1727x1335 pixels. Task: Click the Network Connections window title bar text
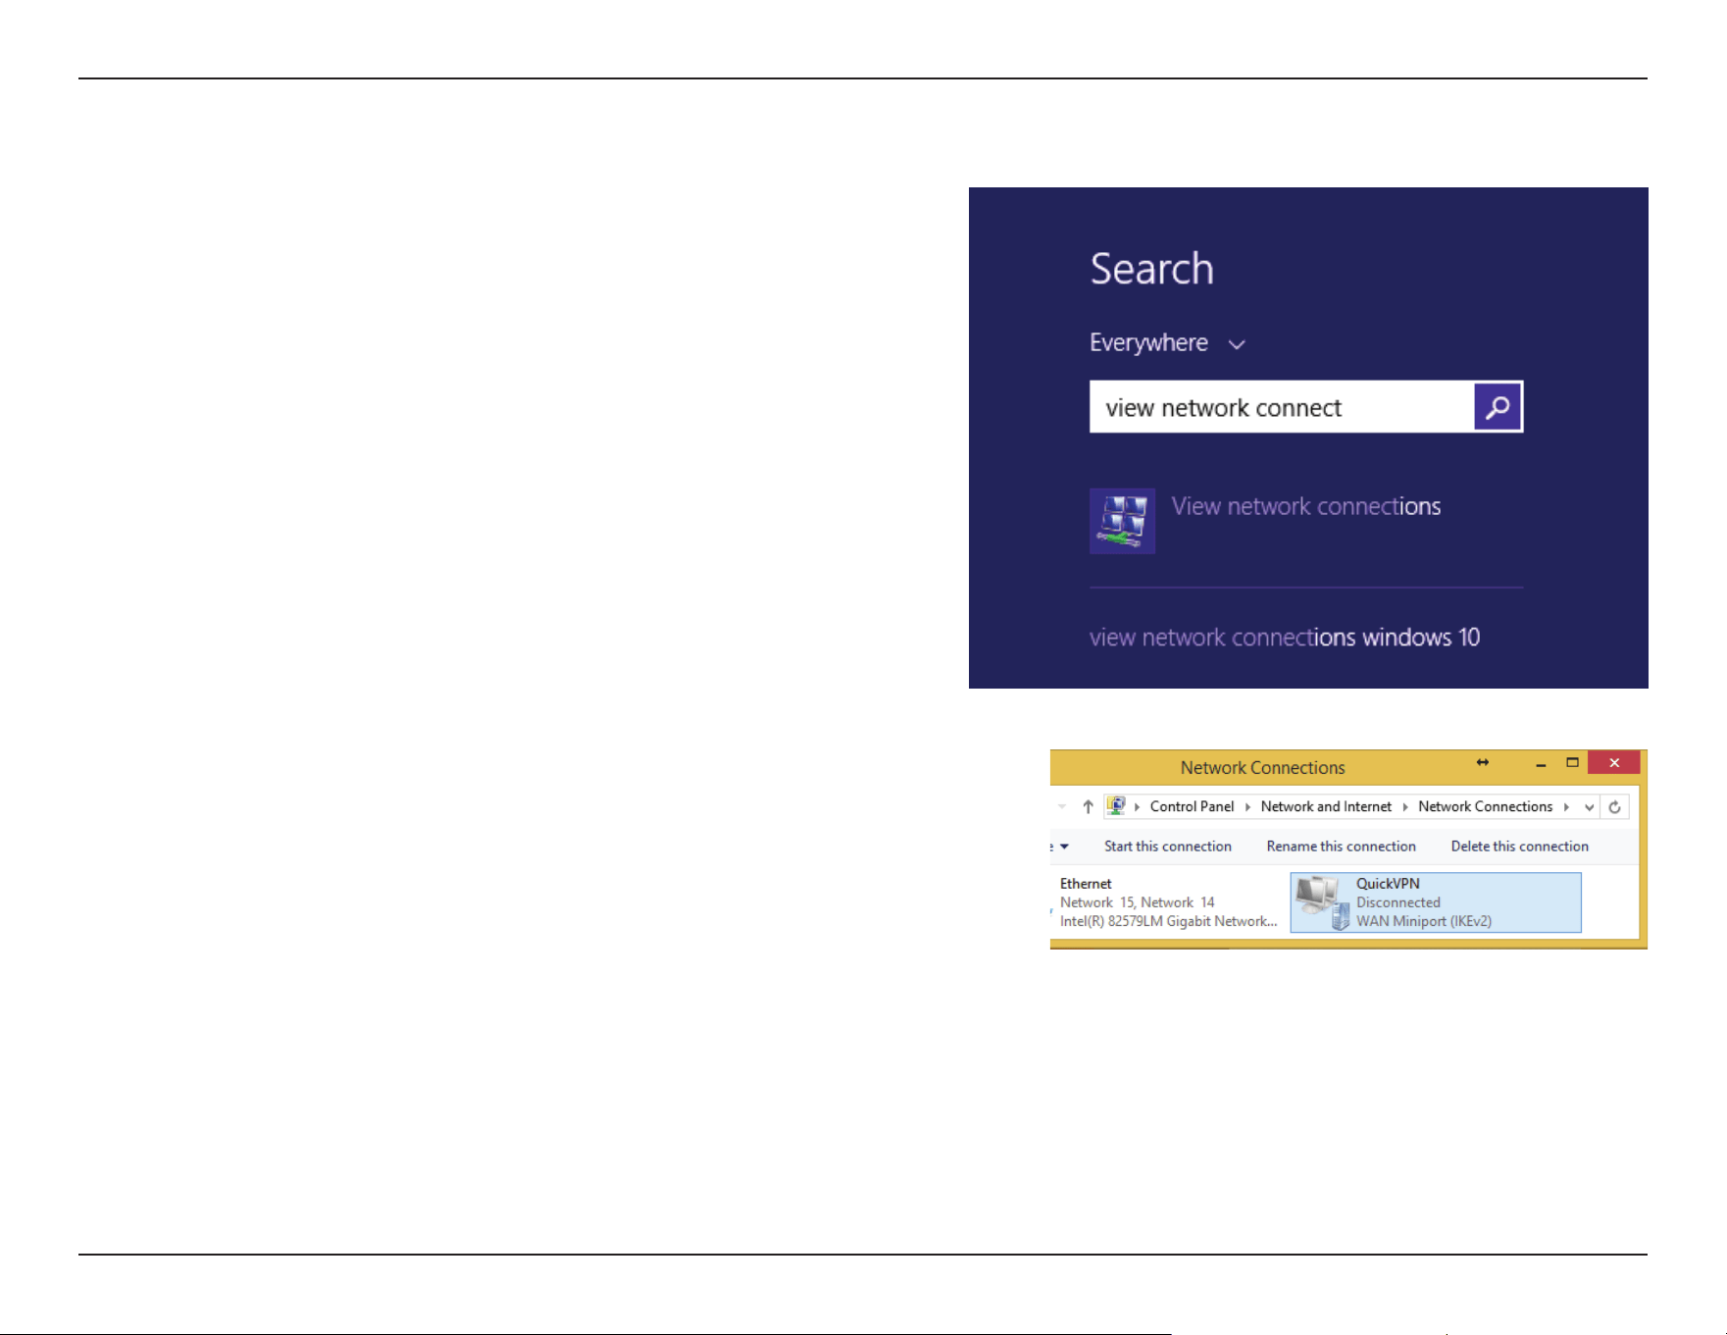pyautogui.click(x=1262, y=768)
